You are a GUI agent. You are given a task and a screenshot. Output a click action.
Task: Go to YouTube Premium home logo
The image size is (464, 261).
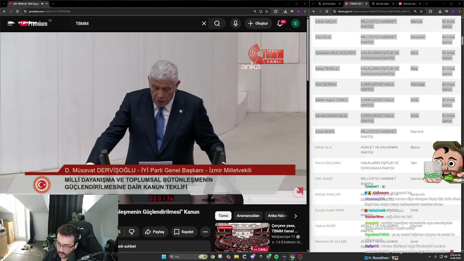(33, 23)
